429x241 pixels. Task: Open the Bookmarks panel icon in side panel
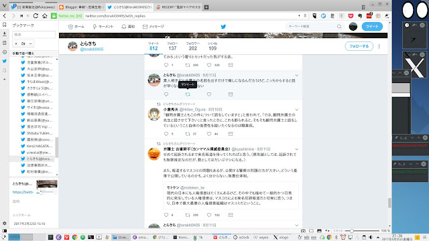point(5,25)
